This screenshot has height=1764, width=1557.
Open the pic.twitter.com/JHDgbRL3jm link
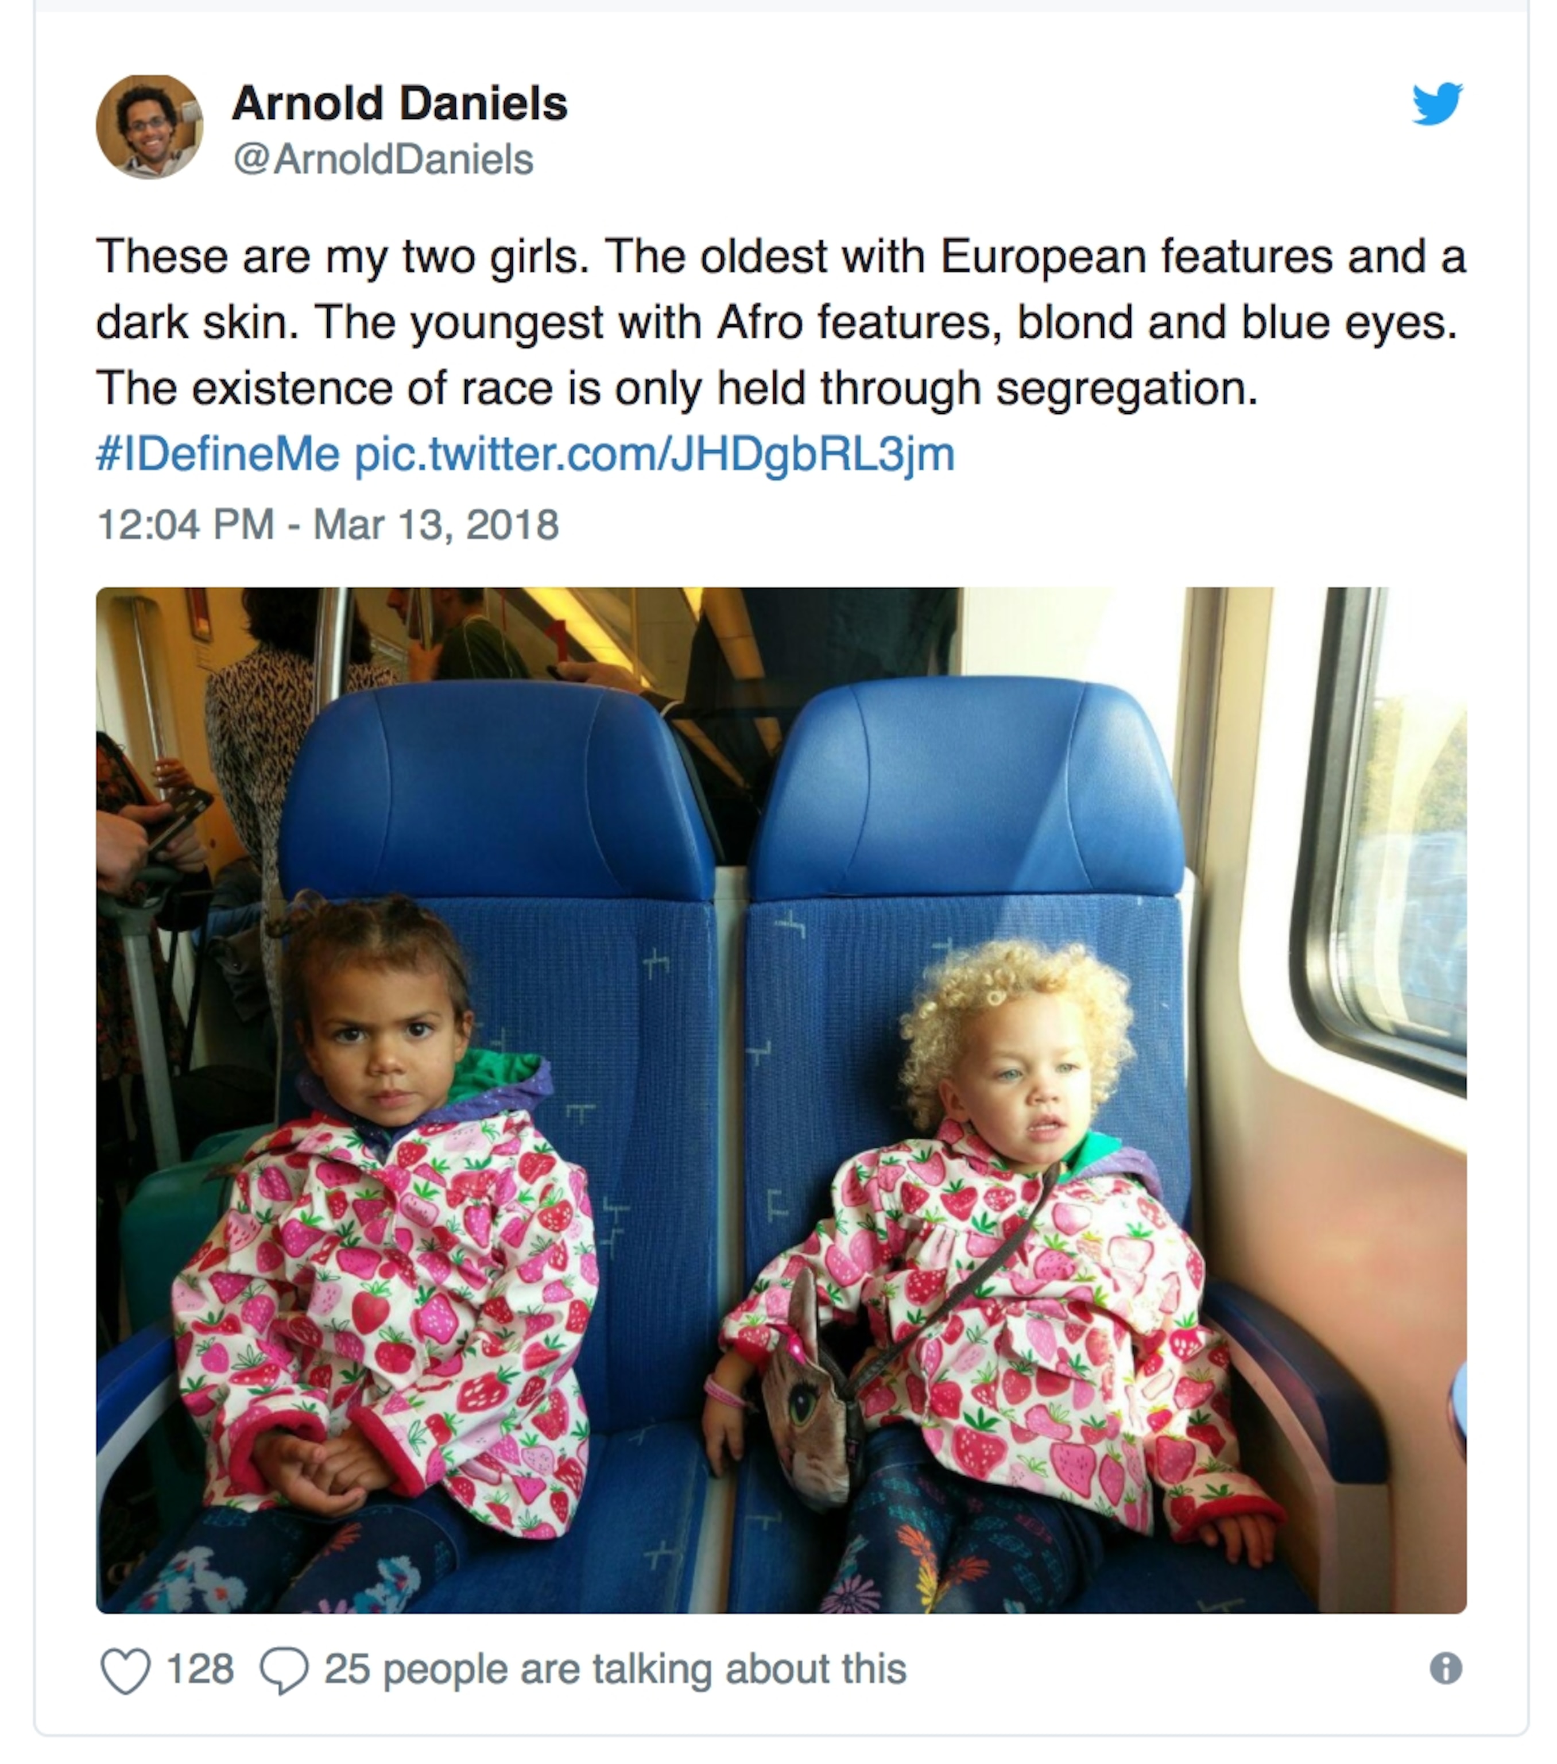[654, 455]
